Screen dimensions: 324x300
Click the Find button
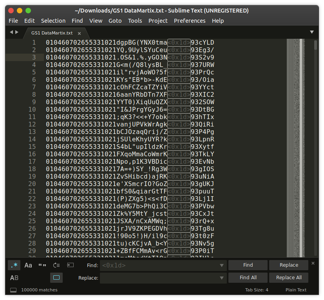coord(248,265)
